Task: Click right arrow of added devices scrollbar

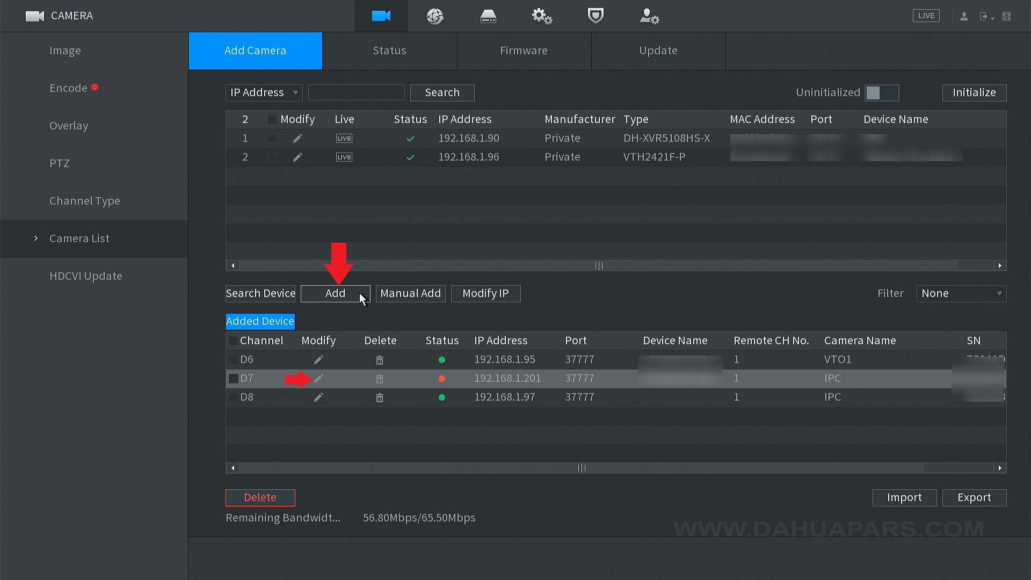Action: click(x=1000, y=468)
